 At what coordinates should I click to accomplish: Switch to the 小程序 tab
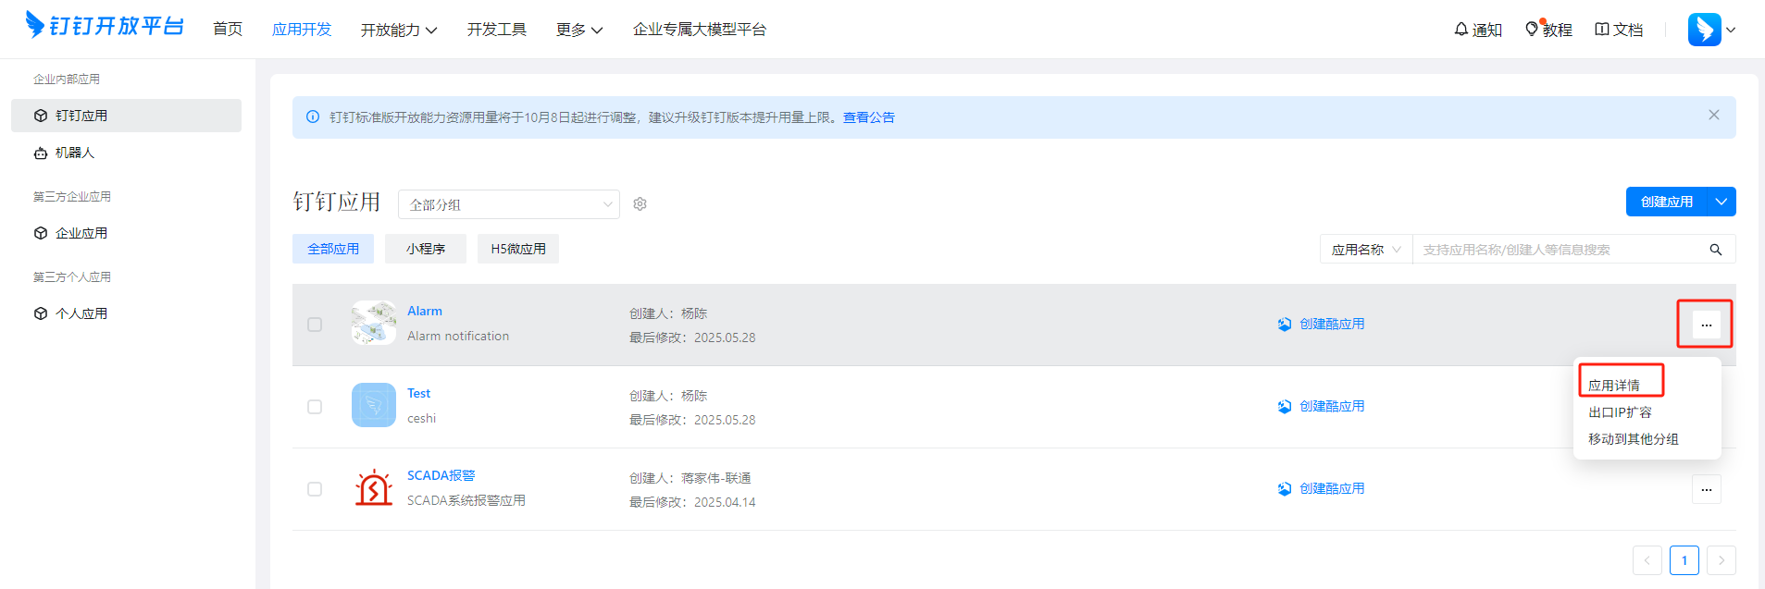[426, 249]
